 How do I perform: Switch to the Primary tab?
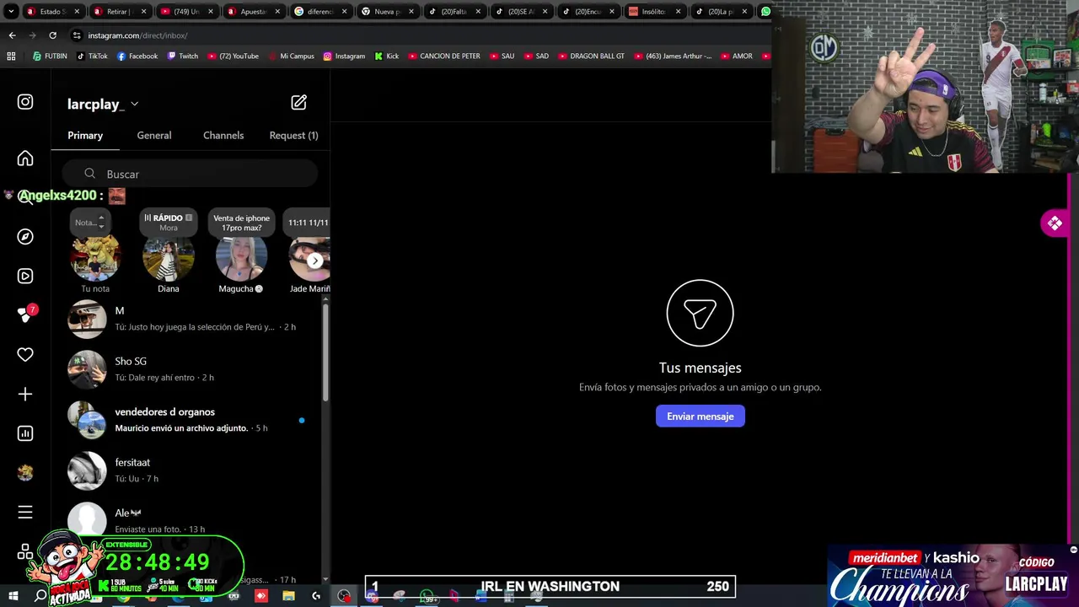tap(85, 136)
